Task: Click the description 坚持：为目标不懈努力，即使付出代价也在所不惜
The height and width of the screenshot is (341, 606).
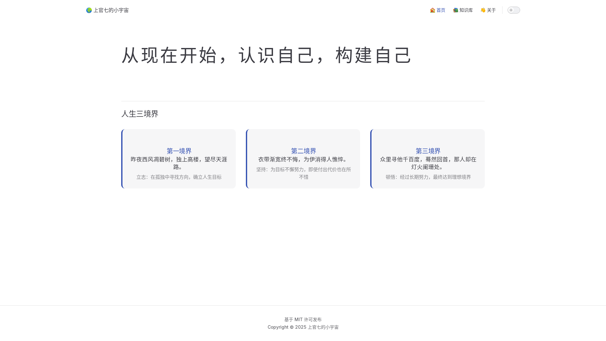Action: pos(304,173)
